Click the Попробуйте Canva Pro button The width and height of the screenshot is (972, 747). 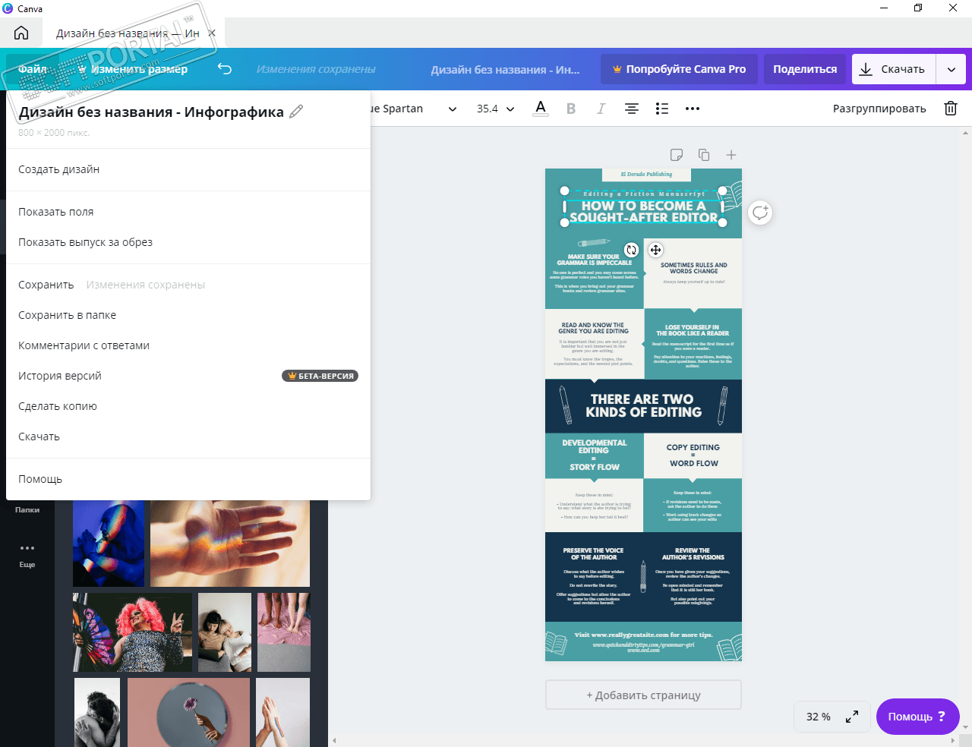(680, 69)
